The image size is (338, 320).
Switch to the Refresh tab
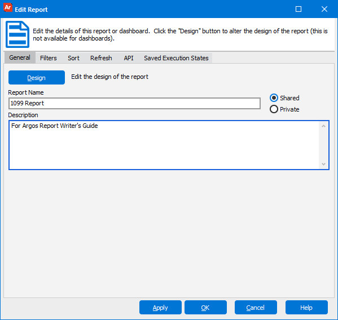point(101,58)
